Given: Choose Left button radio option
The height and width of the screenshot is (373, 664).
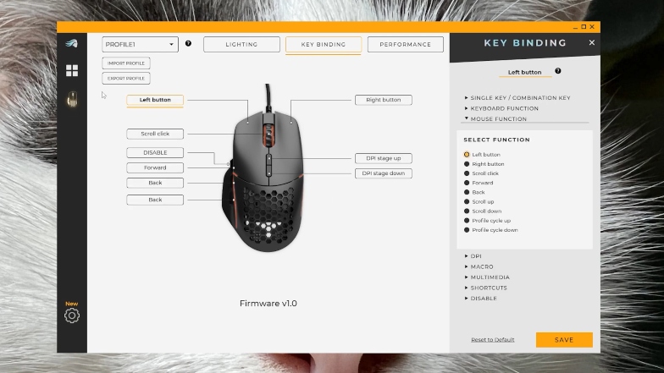Looking at the screenshot, I should [467, 155].
